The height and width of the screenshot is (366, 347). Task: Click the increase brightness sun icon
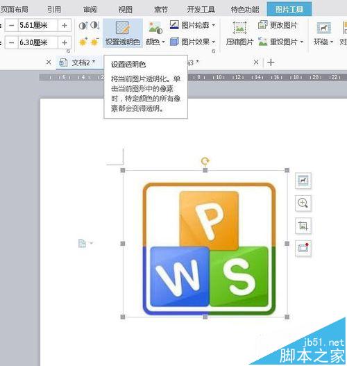83,42
